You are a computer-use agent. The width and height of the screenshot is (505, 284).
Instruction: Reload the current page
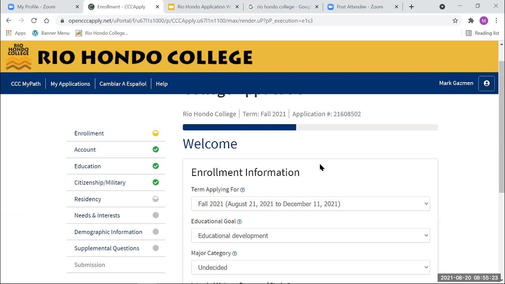point(34,21)
